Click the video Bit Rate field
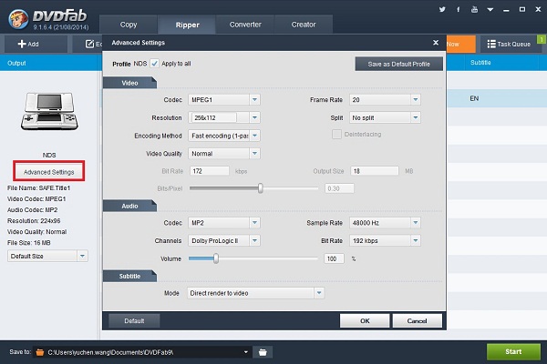 (210, 171)
